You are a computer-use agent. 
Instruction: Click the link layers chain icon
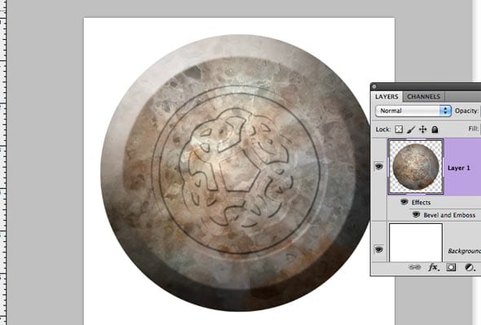[x=415, y=267]
